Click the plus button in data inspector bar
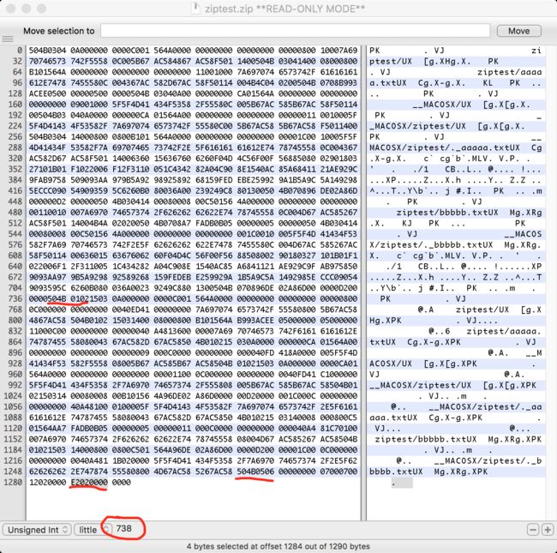The image size is (557, 553). coord(548,530)
